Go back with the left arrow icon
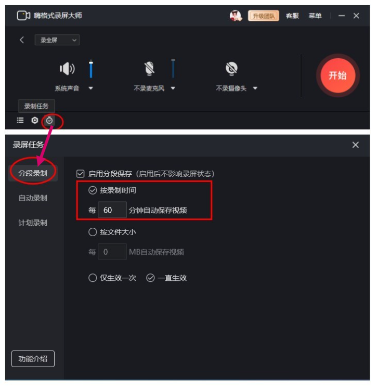This screenshot has height=389, width=378. pyautogui.click(x=22, y=40)
